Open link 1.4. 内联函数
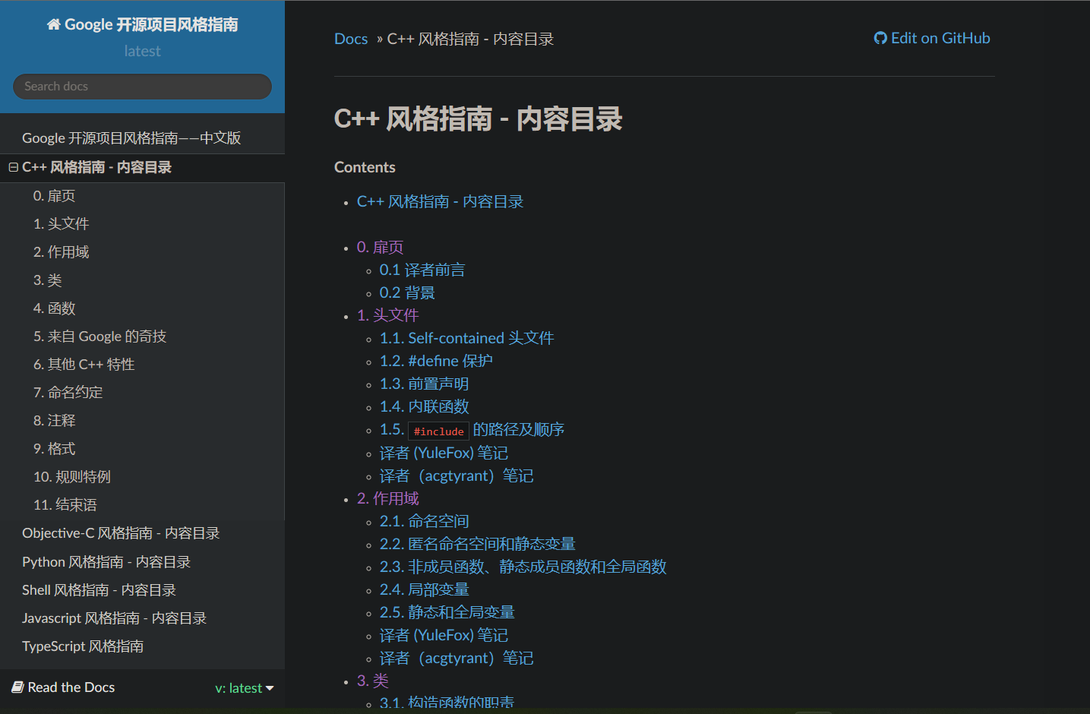 click(424, 407)
